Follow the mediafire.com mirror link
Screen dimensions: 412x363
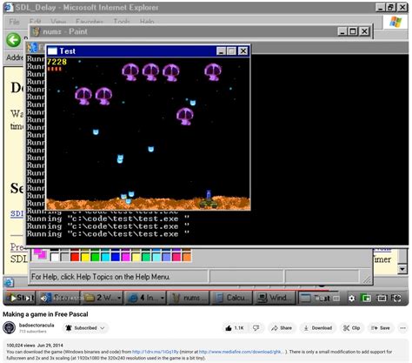coord(241,352)
